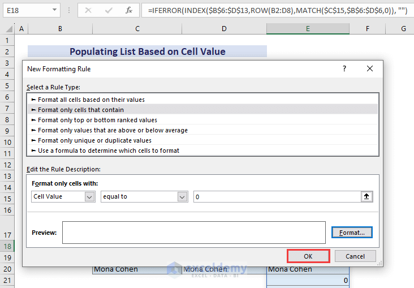Choose 'Format only unique or duplicate values'
This screenshot has height=288, width=414.
[94, 140]
